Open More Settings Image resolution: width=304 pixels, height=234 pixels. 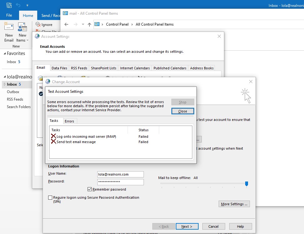pyautogui.click(x=234, y=204)
